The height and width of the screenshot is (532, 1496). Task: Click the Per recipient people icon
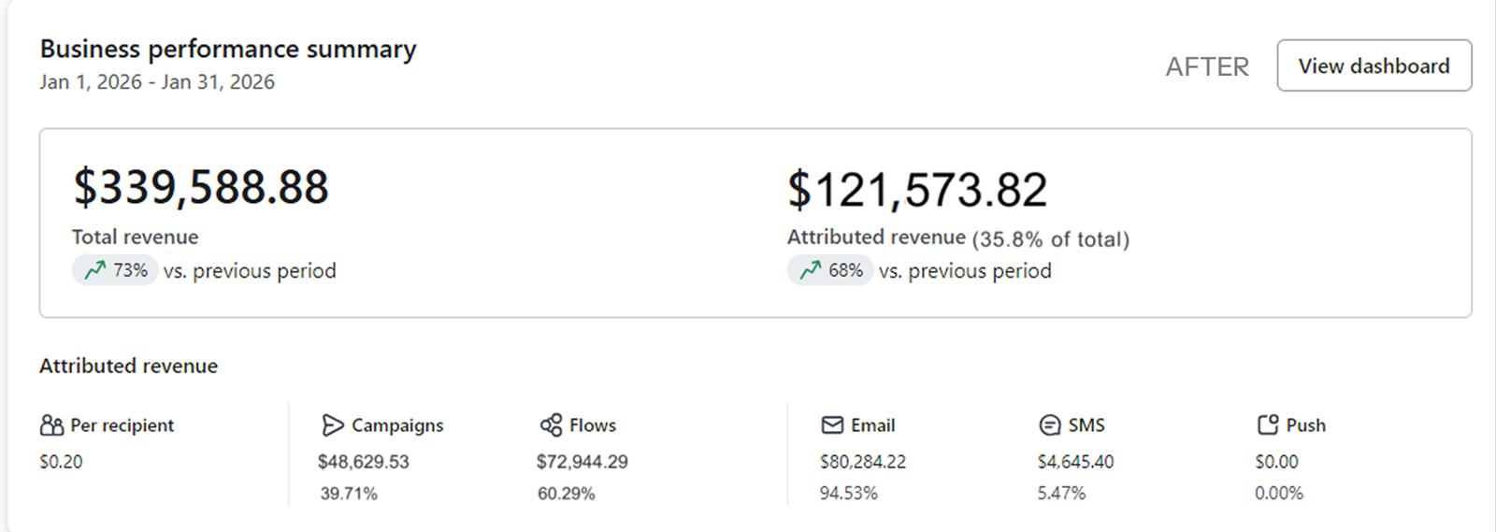coord(51,425)
